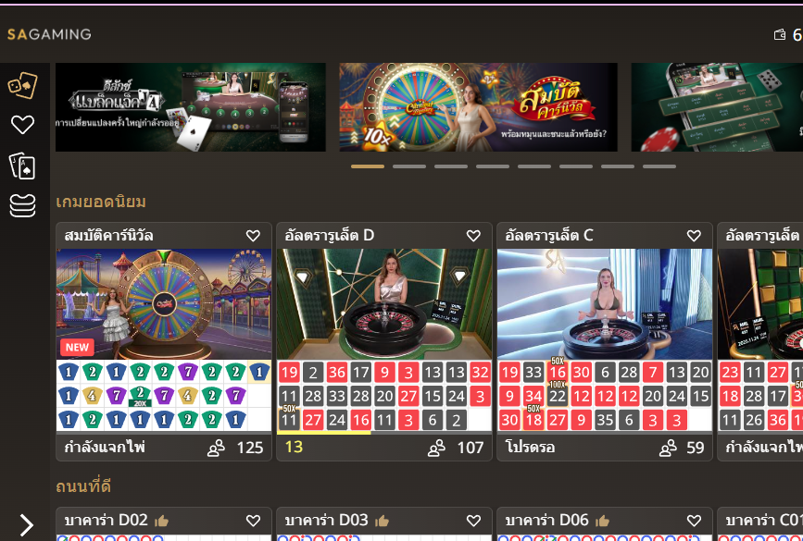Open the อัลตรารูเล็ต C live video thumbnail
Viewport: 803px width, 541px height.
(605, 303)
